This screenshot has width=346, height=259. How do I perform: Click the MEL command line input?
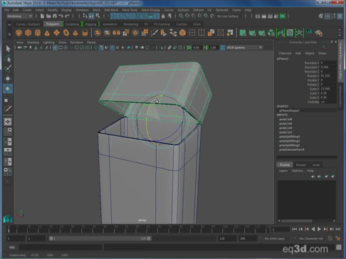61,248
